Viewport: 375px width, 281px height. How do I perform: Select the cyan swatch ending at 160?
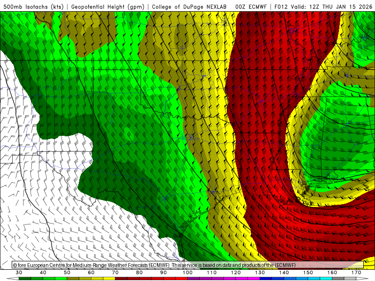click(326, 278)
